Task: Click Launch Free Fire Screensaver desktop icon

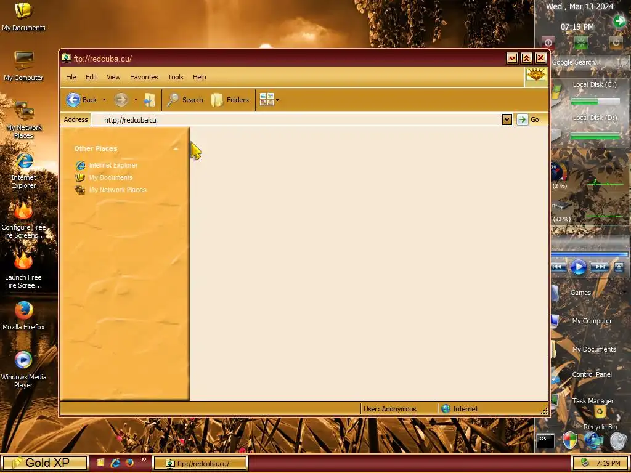Action: point(23,270)
